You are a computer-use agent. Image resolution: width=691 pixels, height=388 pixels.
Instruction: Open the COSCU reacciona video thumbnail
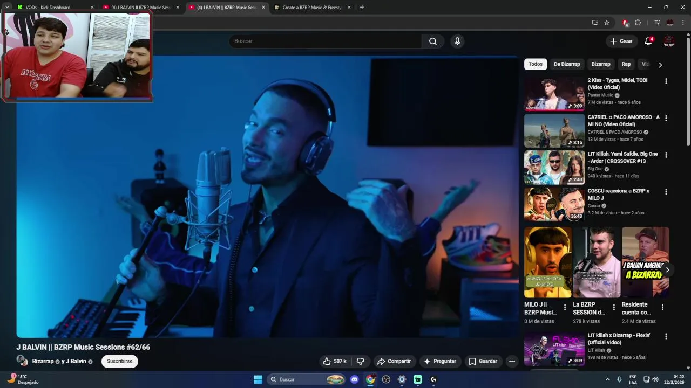tap(554, 204)
